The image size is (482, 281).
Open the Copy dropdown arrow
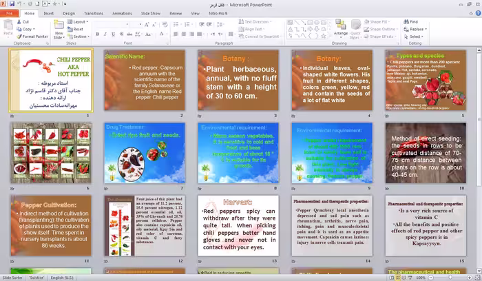(x=34, y=29)
